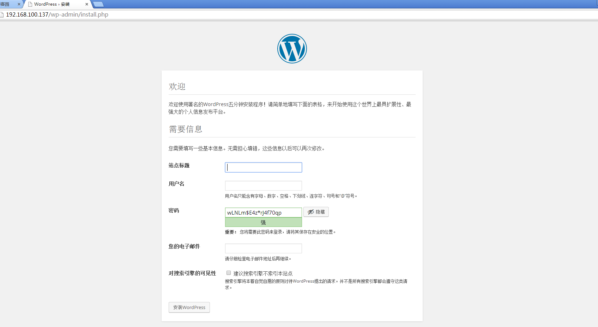Click the 建议搜索引擎不索引本站点 label text

(x=263, y=273)
